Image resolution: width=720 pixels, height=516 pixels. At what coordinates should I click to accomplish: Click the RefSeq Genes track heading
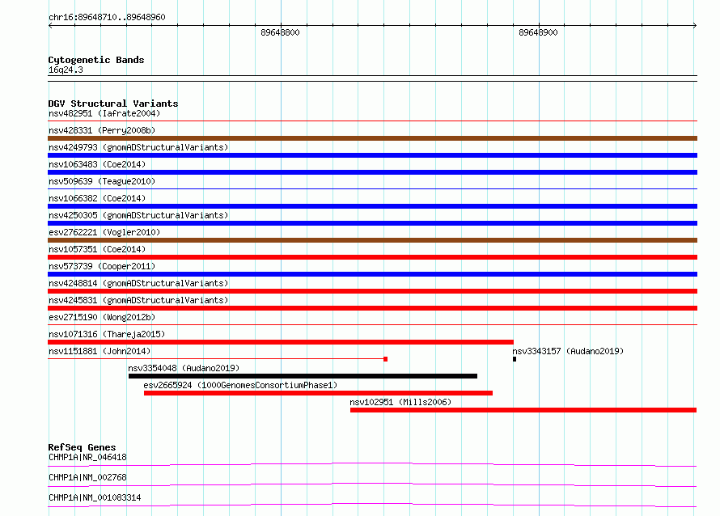pos(83,447)
